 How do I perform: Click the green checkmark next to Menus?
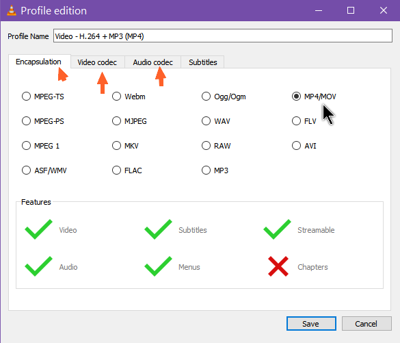point(158,266)
